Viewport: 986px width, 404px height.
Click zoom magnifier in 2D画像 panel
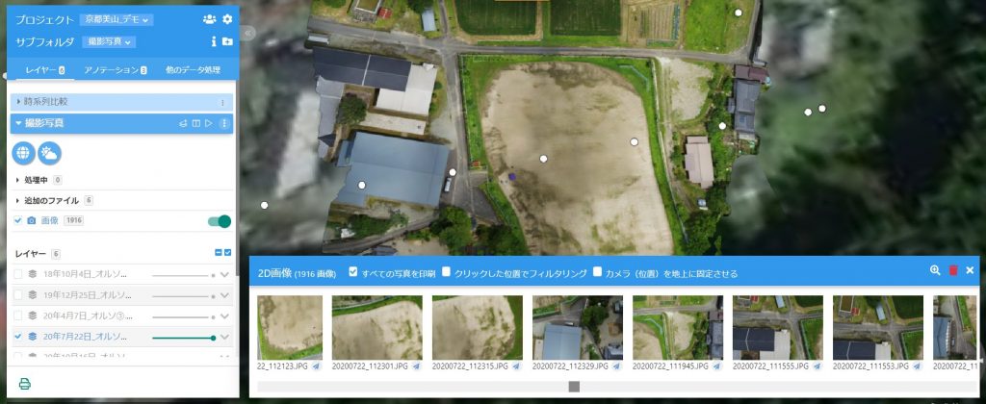935,270
